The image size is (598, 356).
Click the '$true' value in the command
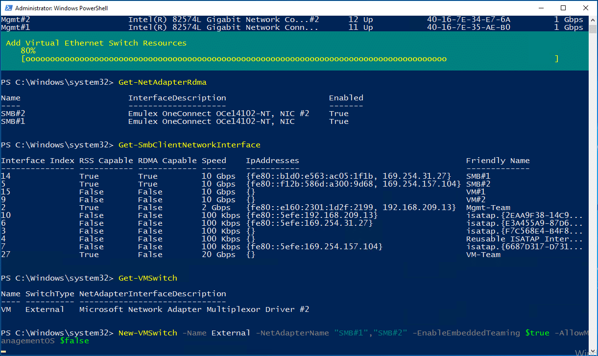(537, 333)
